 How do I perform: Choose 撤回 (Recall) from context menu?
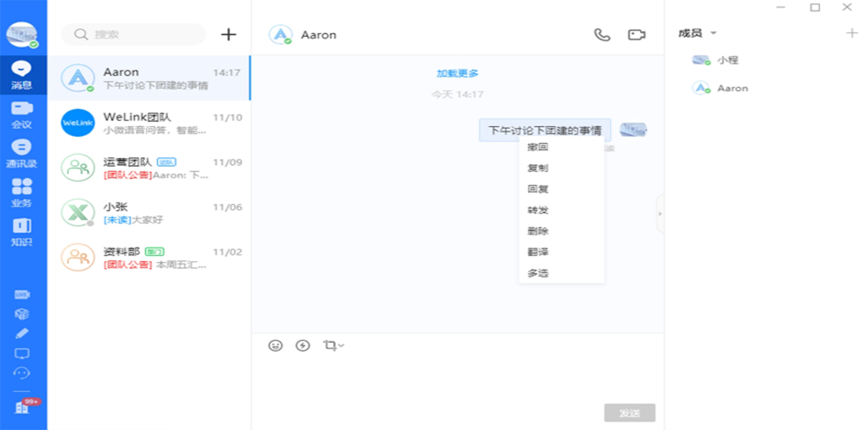tap(538, 147)
